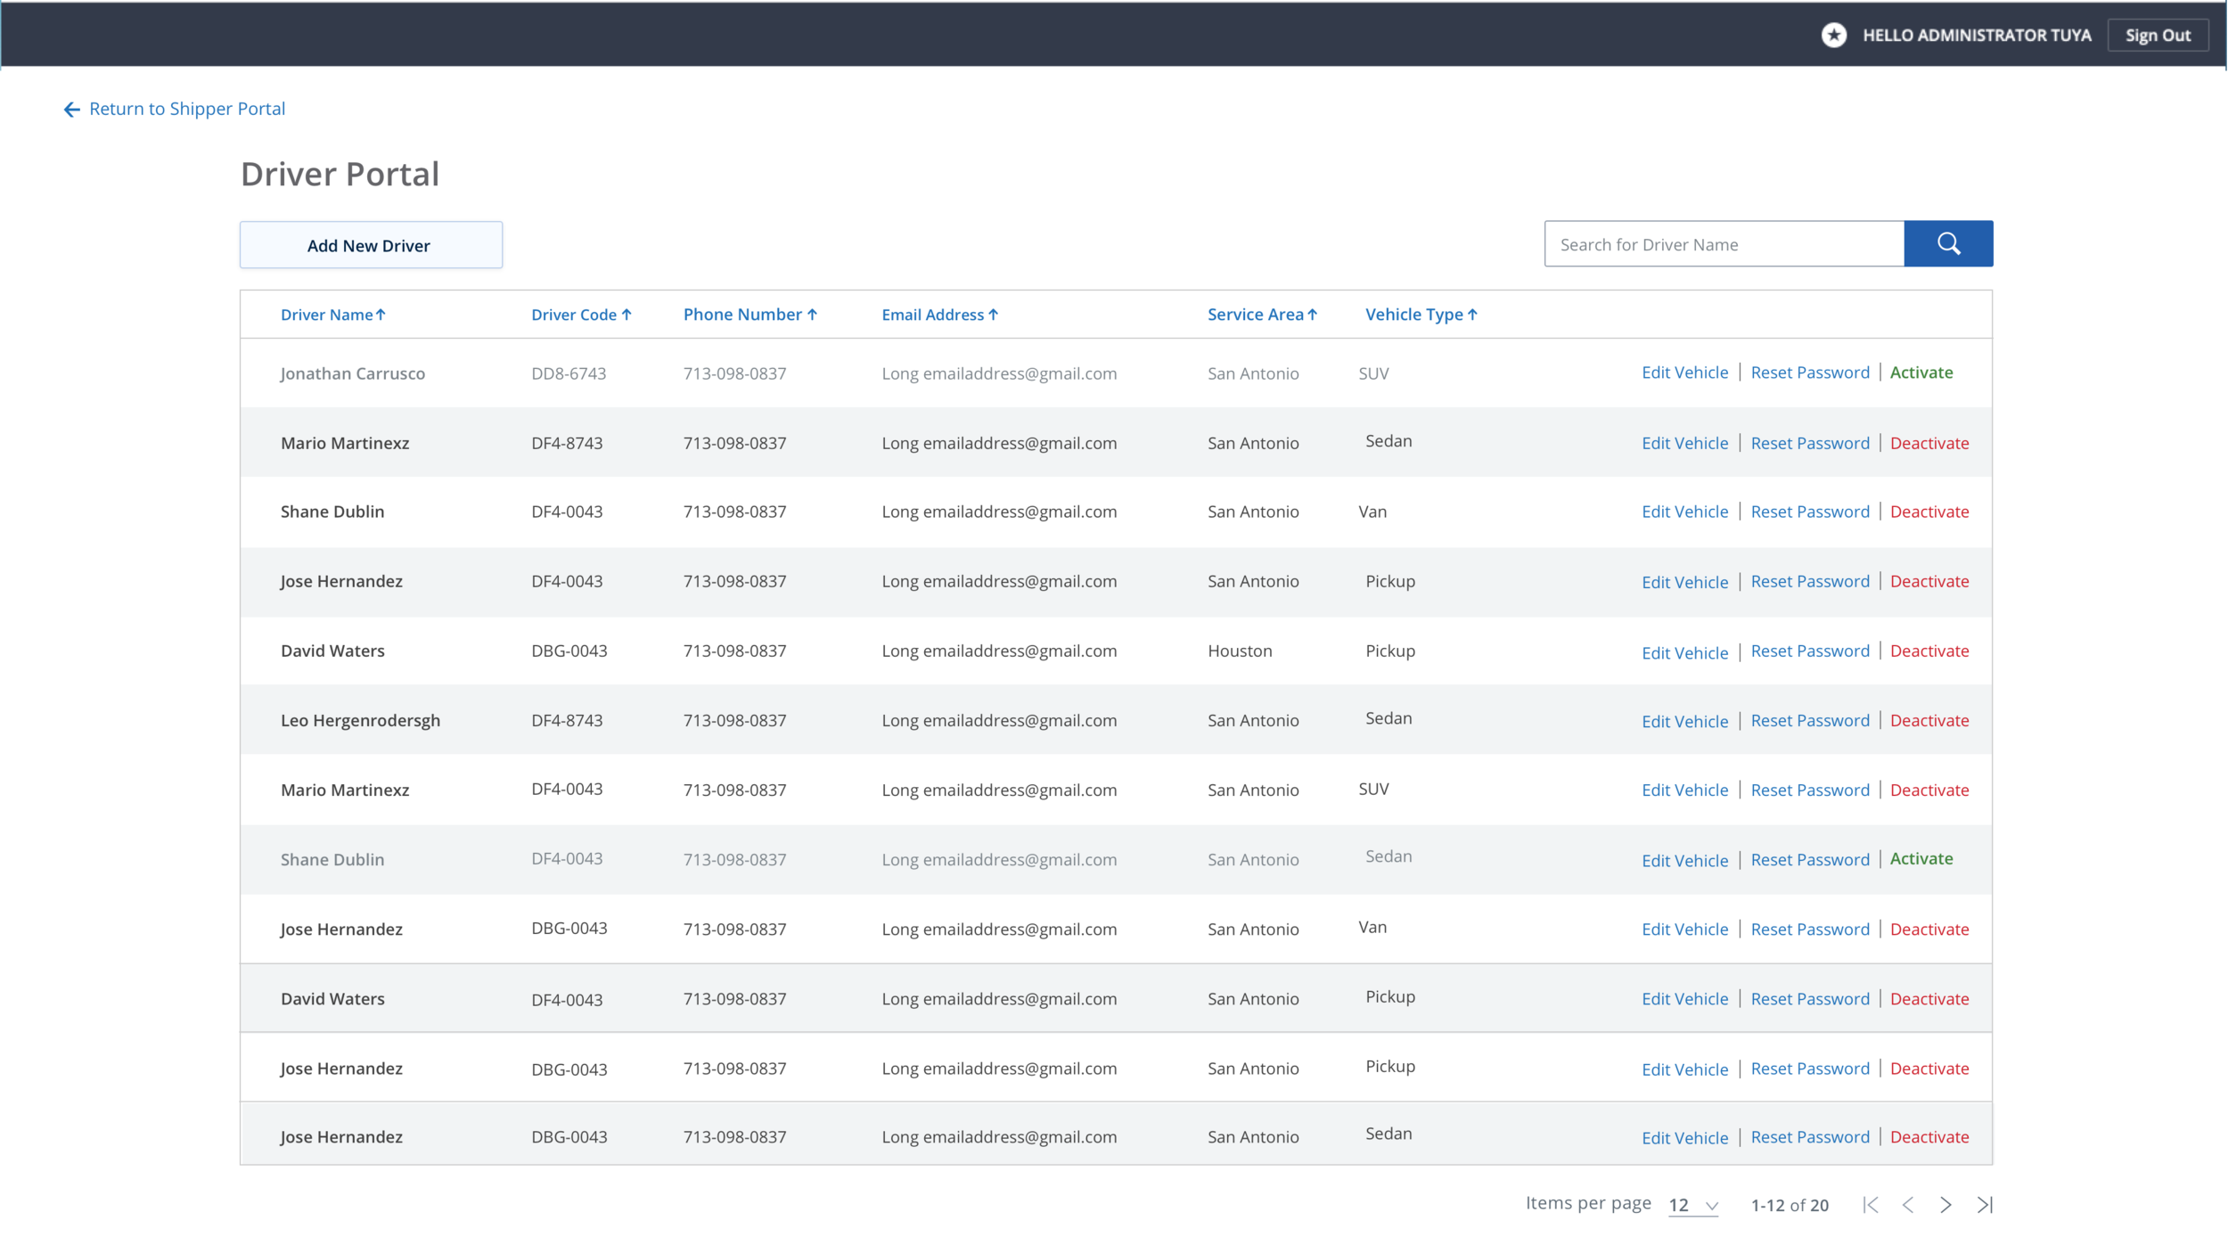Click HELLO ADMINISTRATOR TUYA greeting
Screen dimensions: 2228x1253
1977,36
